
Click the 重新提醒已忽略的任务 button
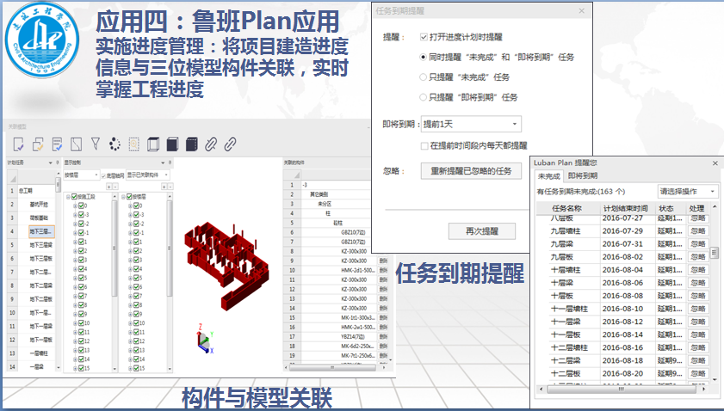tap(471, 171)
